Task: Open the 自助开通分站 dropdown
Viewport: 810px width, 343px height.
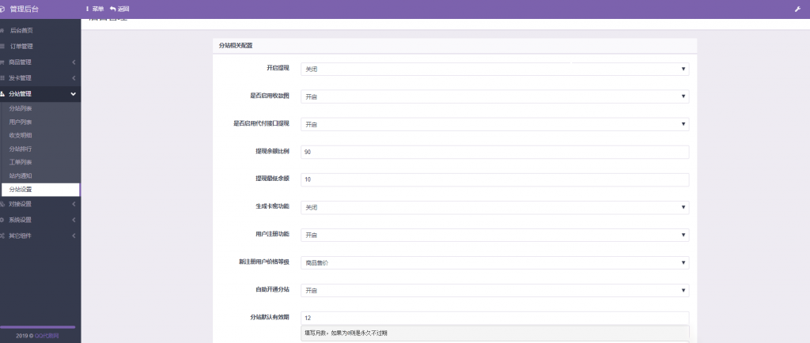Action: 495,291
